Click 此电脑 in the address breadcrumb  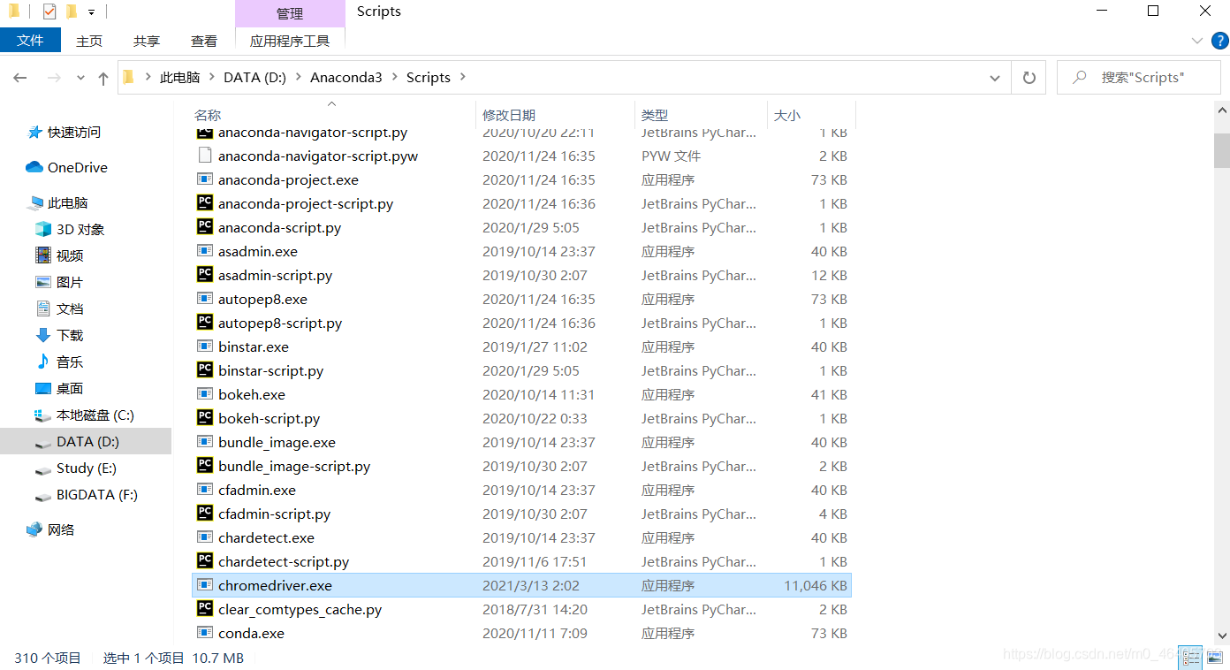[x=180, y=78]
